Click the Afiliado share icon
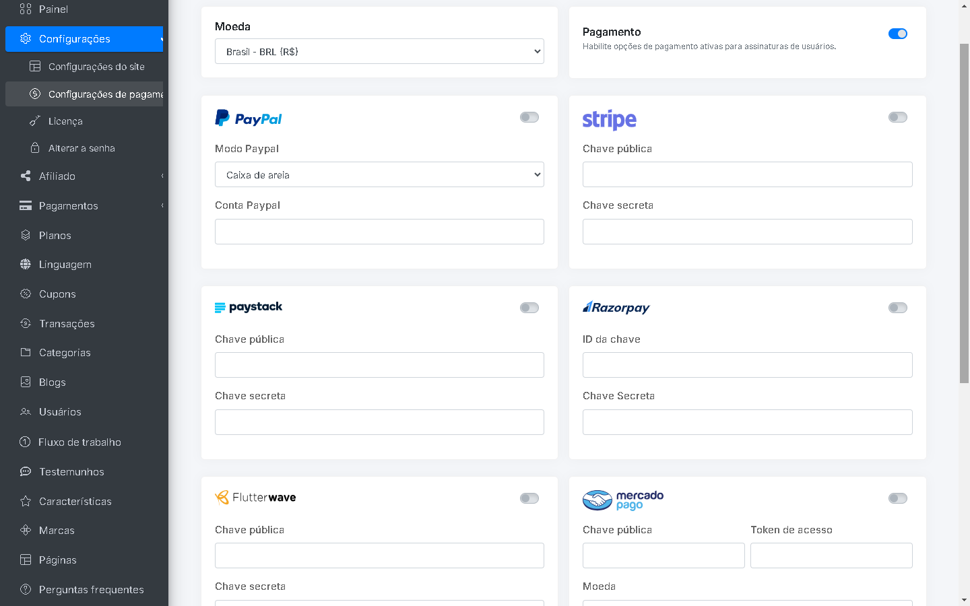The width and height of the screenshot is (970, 606). (x=26, y=176)
